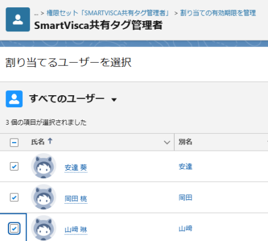Uncheck the checkbox for 安達 葵
The height and width of the screenshot is (241, 268).
click(x=14, y=166)
